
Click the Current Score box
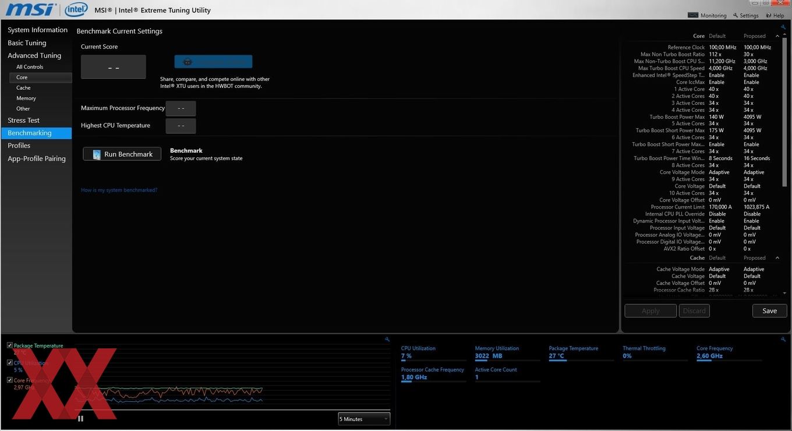tap(114, 67)
